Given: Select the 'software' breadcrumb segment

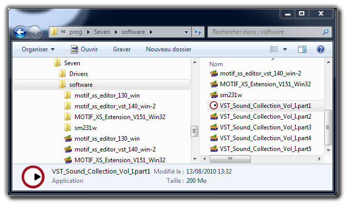Looking at the screenshot, I should tap(133, 32).
